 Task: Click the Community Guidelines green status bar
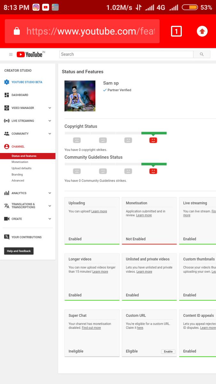(154, 164)
